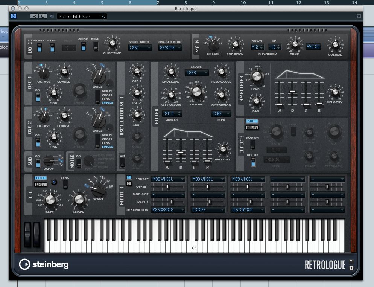Image resolution: width=374 pixels, height=287 pixels.
Task: Click the filter Center A#0 stepper
Action: pyautogui.click(x=172, y=114)
